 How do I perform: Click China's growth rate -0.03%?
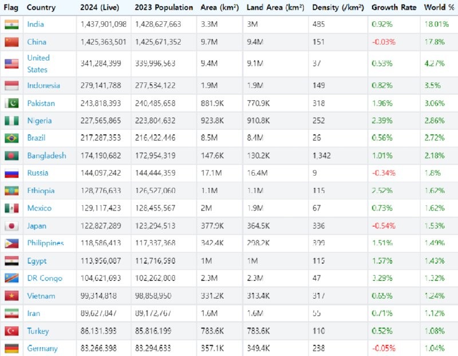pyautogui.click(x=384, y=42)
